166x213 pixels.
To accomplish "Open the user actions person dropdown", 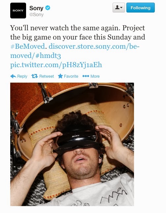I will pos(119,8).
